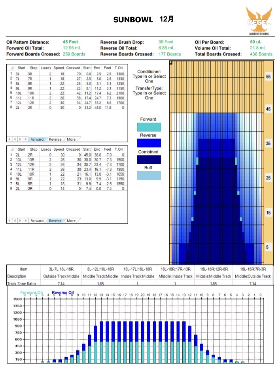Viewport: 280px width, 375px height.
Task: Go to first sheet arrow in lower table
Action: pyautogui.click(x=9, y=220)
